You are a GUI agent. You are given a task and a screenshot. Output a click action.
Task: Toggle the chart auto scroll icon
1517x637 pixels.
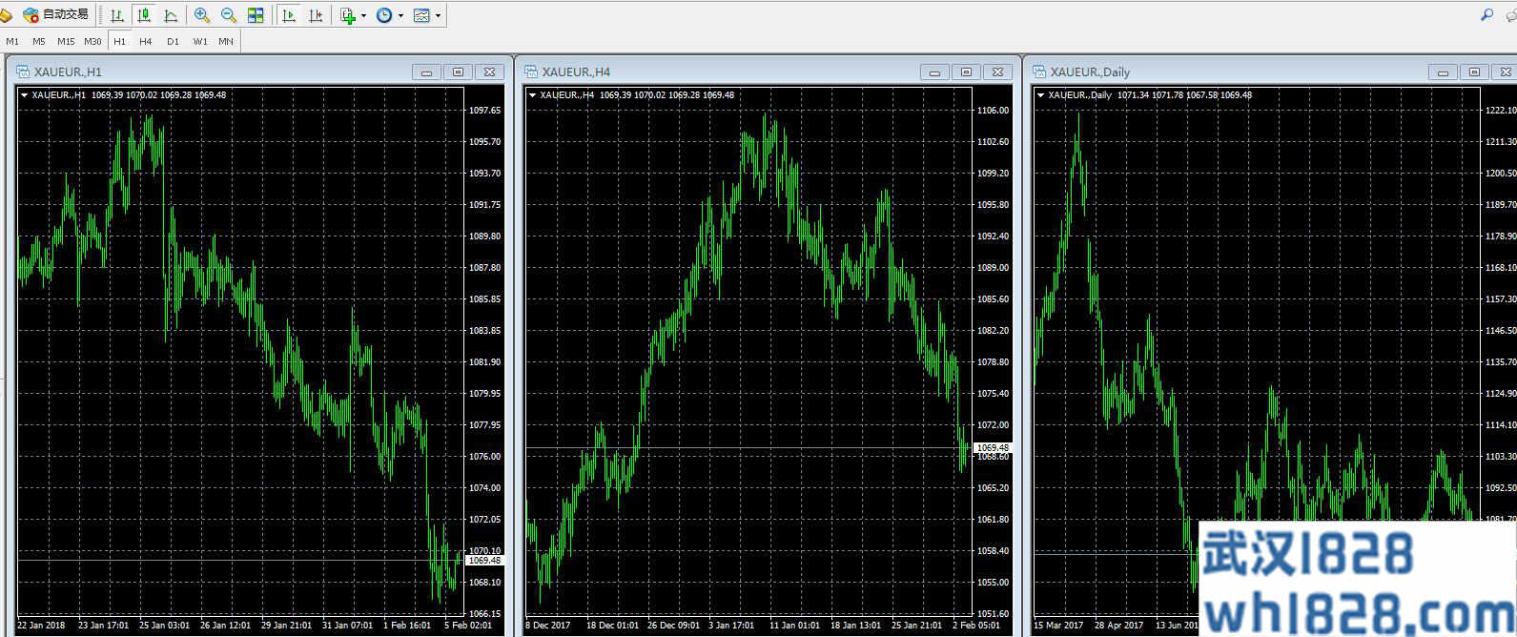point(289,15)
